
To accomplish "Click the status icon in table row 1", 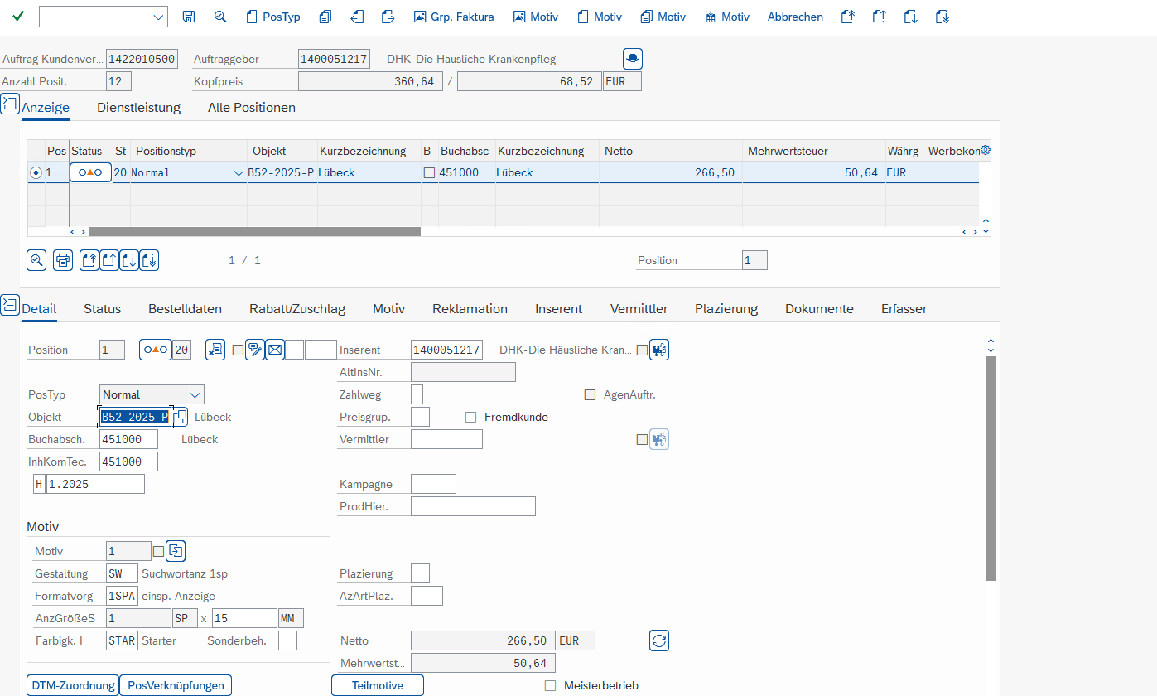I will [90, 172].
